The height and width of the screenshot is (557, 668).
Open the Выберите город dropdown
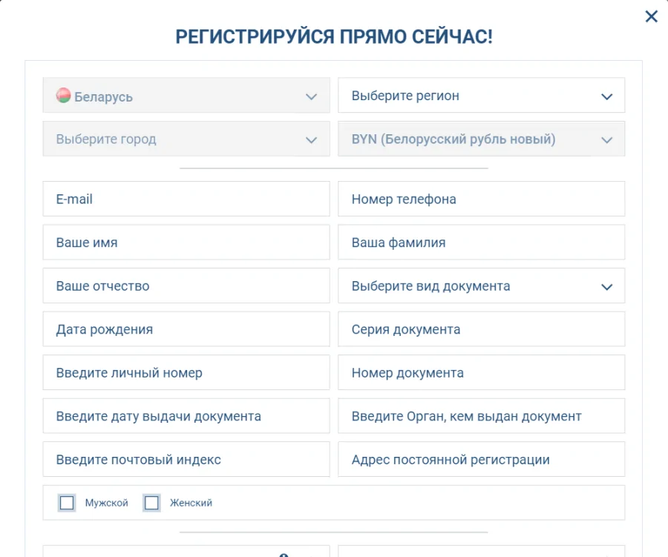tap(186, 139)
